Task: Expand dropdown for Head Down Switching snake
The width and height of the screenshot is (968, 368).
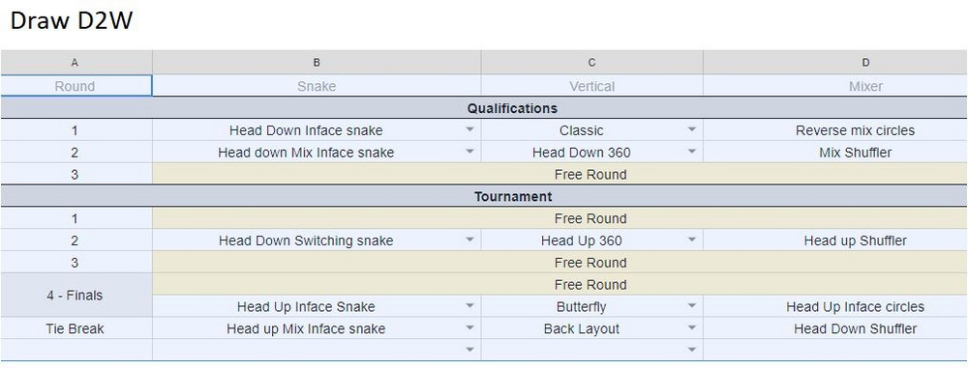Action: pyautogui.click(x=469, y=241)
